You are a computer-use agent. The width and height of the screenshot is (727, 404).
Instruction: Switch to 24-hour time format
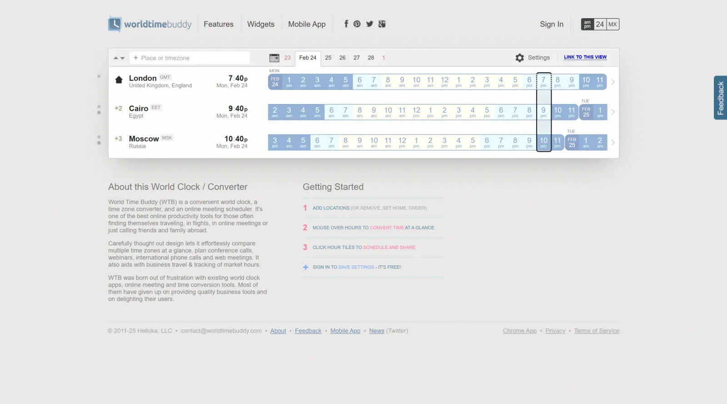tap(600, 24)
